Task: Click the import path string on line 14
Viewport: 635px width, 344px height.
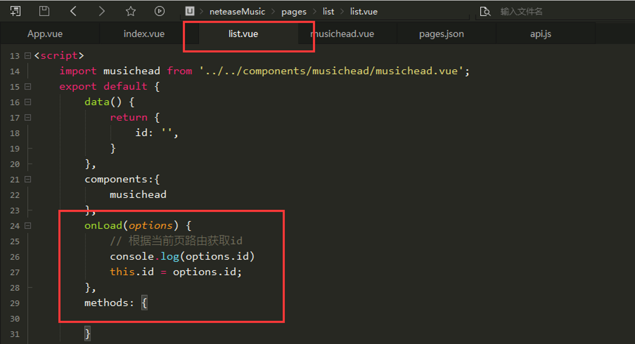Action: tap(332, 71)
